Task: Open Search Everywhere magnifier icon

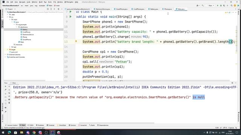Action: (x=232, y=6)
